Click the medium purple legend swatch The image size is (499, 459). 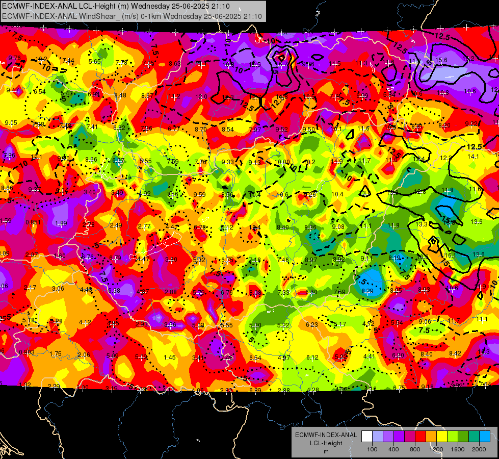coord(388,437)
